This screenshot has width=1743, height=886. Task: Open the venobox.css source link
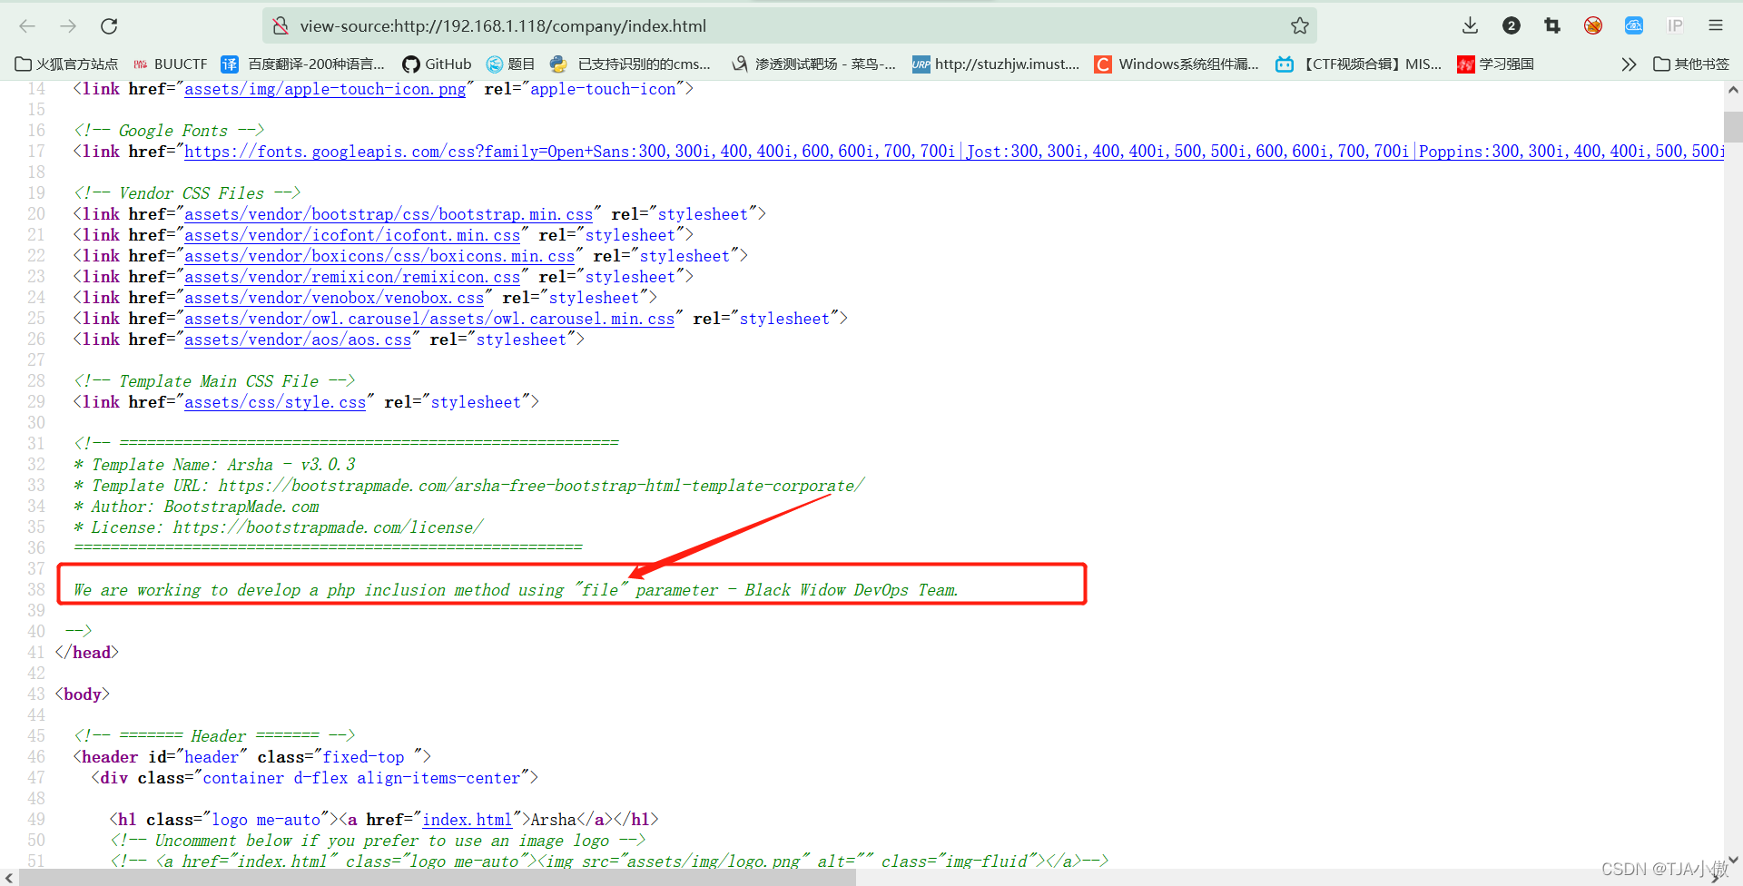334,298
